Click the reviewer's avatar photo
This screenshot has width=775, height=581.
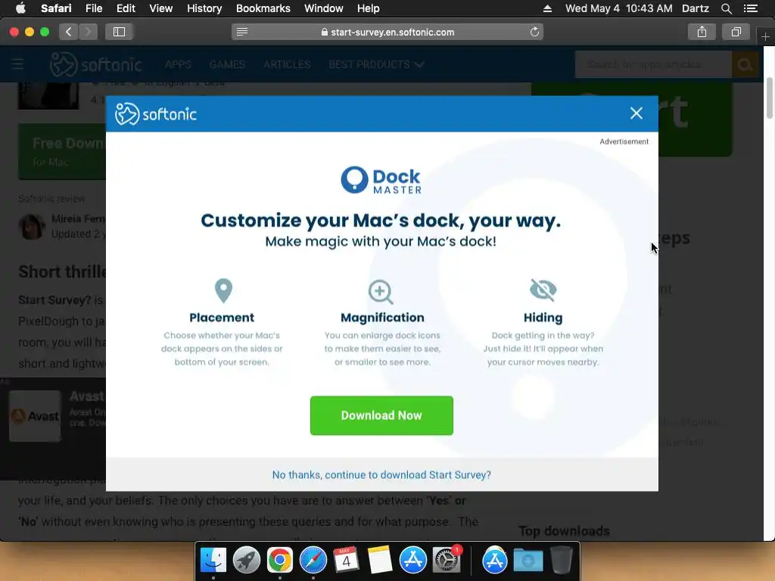[x=32, y=227]
